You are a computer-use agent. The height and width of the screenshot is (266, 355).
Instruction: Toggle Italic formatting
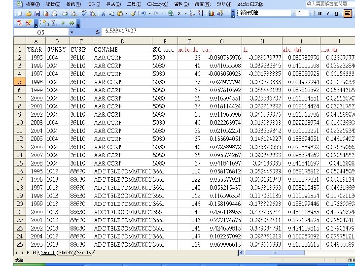(x=328, y=14)
